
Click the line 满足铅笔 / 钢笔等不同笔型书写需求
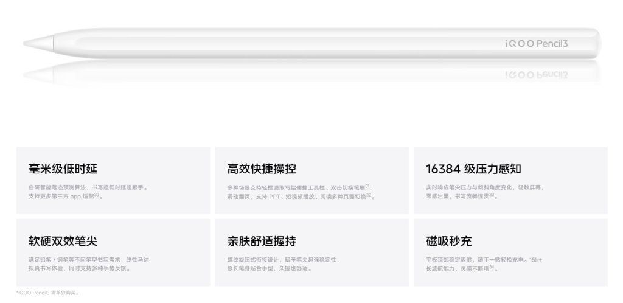(89, 260)
